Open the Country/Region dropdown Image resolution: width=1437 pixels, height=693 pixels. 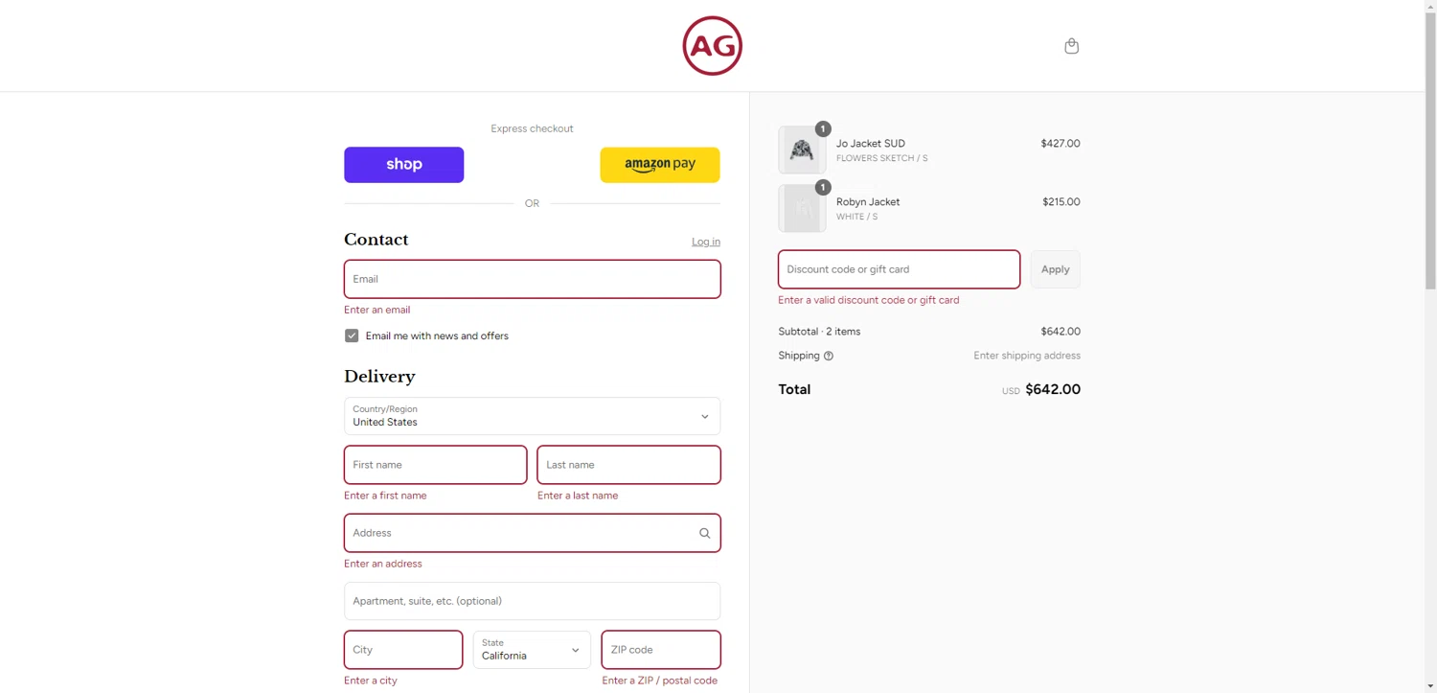click(532, 416)
